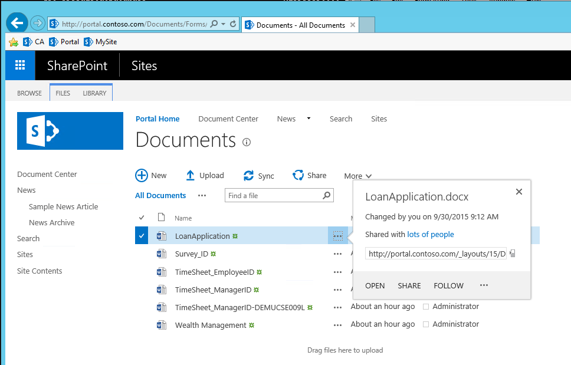
Task: Open ellipsis menu for TimeSheet_ManagerID
Action: click(337, 290)
